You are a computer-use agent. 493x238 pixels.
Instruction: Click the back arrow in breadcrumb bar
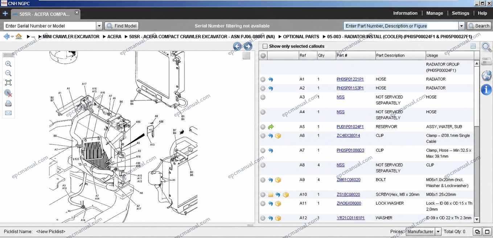pos(6,37)
